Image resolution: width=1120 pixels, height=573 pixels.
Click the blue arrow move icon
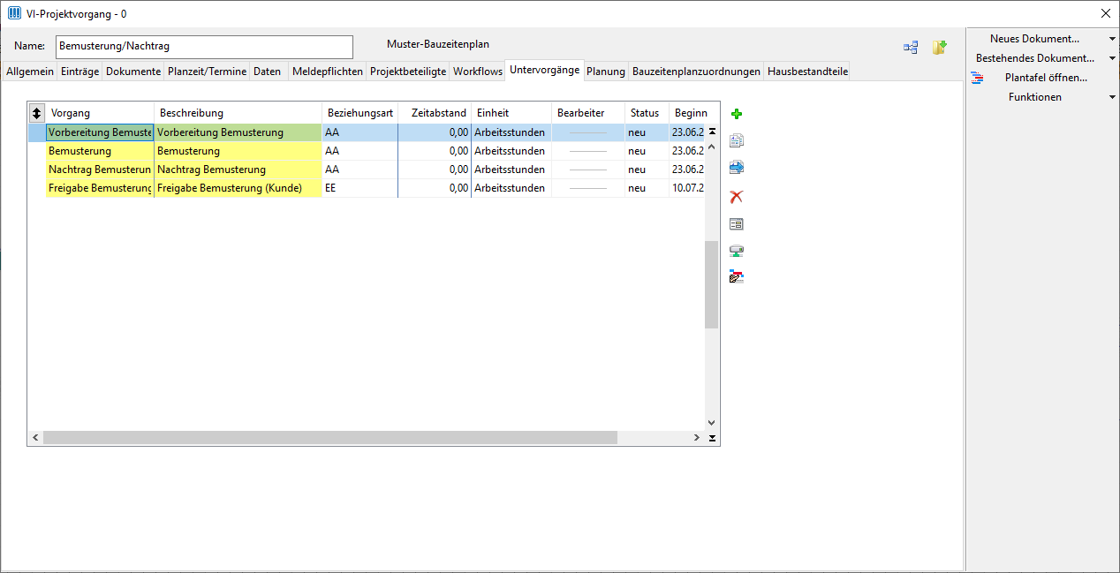[x=737, y=168]
